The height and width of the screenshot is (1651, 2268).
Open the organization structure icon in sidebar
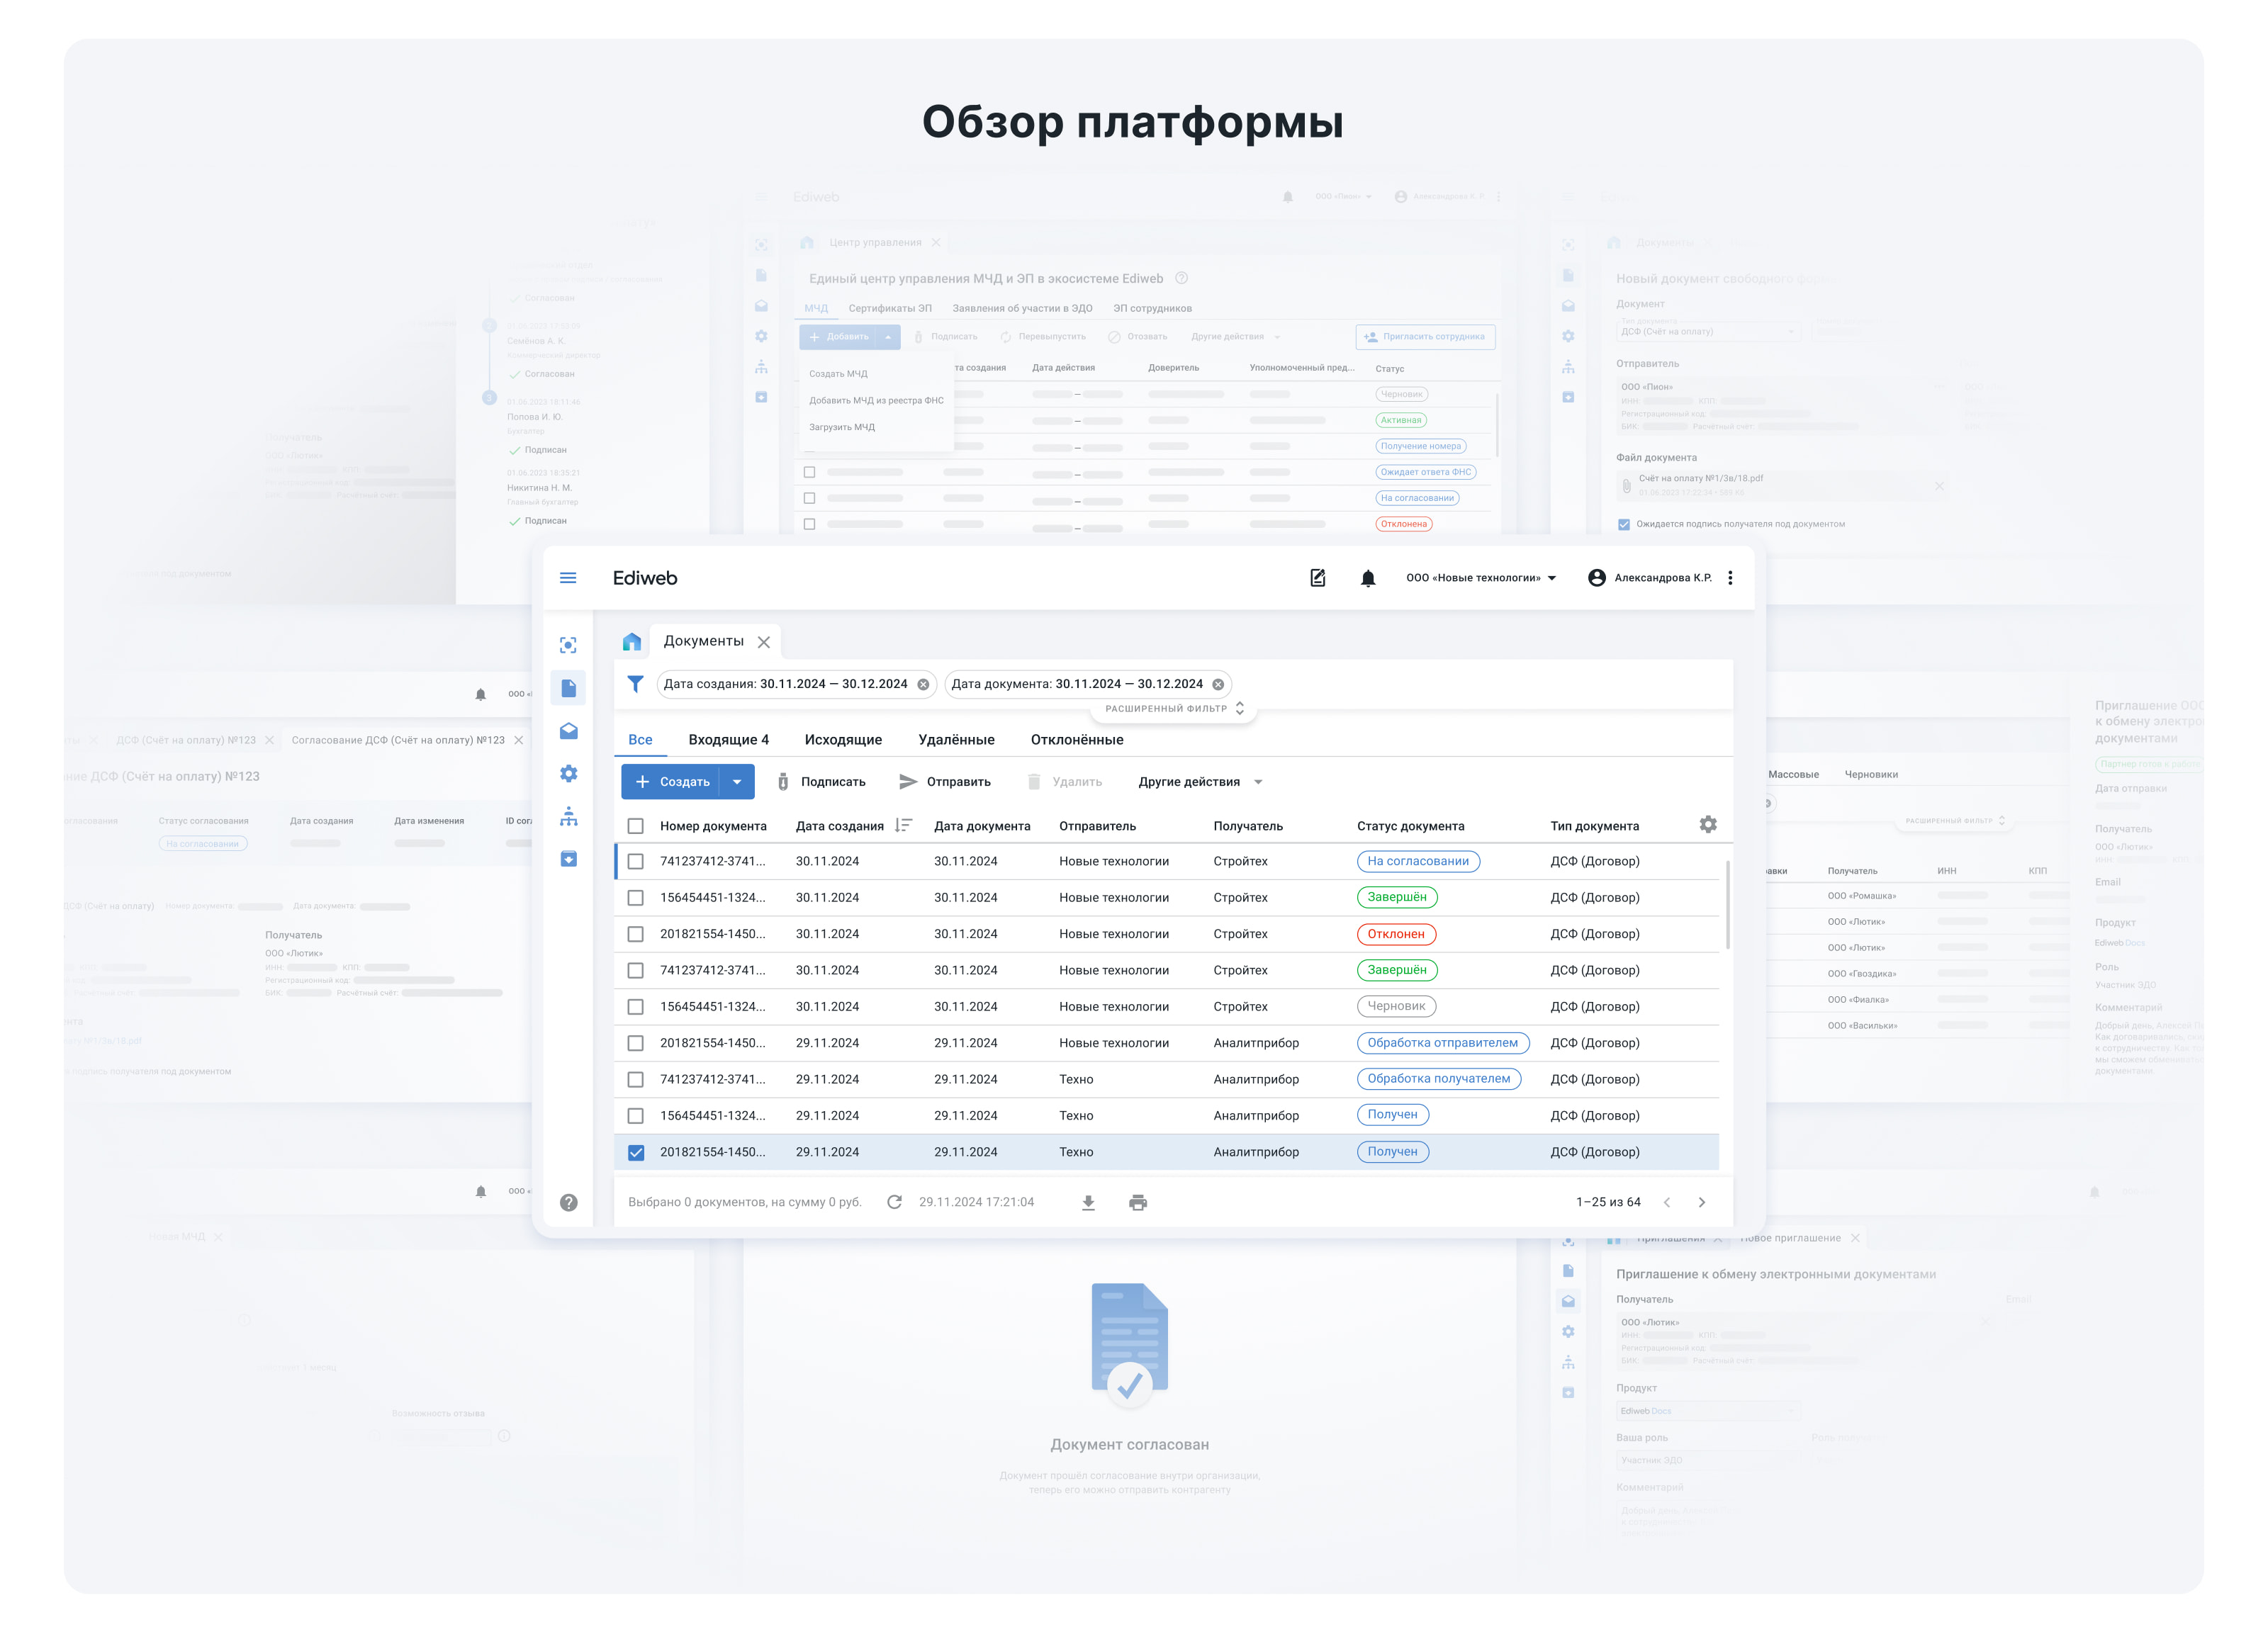(568, 817)
